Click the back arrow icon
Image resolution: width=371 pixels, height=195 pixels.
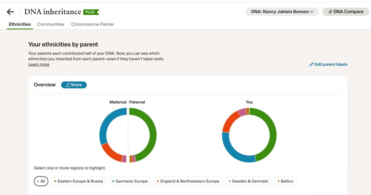click(x=11, y=12)
